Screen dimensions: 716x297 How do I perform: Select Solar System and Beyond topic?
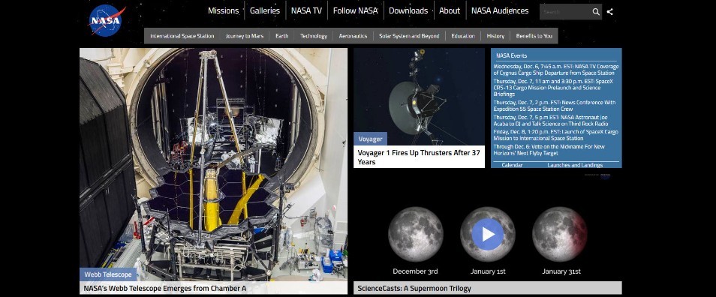click(409, 36)
